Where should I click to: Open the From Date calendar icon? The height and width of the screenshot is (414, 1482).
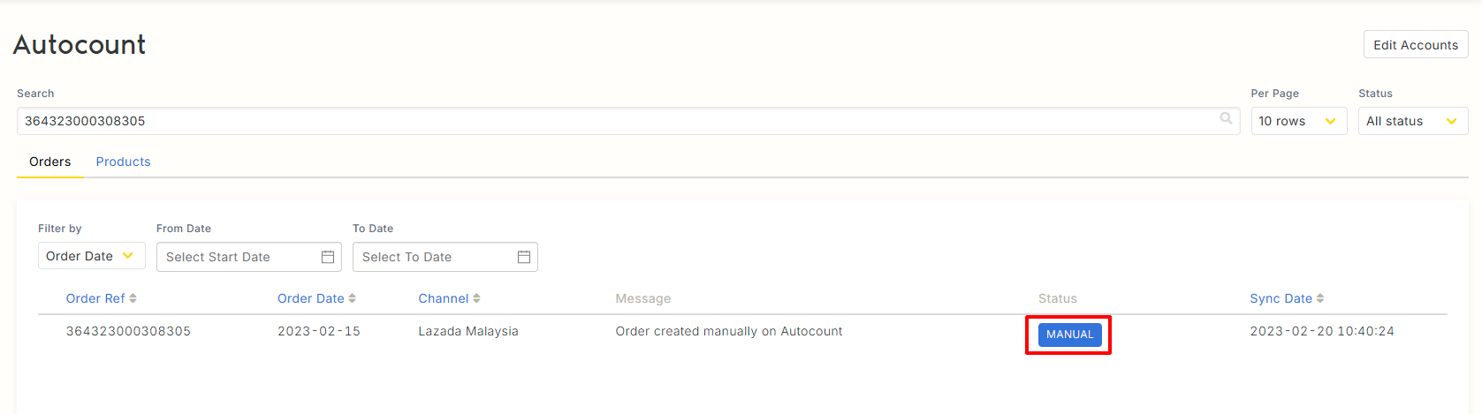click(x=328, y=257)
